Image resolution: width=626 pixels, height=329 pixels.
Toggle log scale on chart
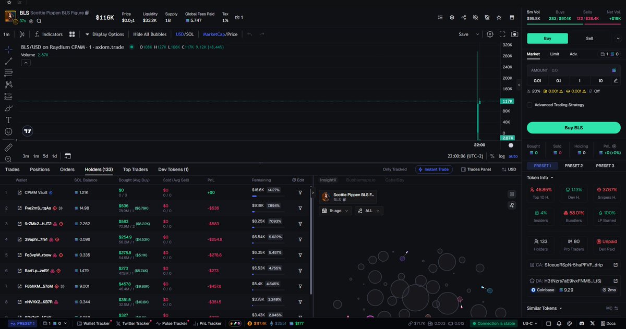tap(501, 156)
